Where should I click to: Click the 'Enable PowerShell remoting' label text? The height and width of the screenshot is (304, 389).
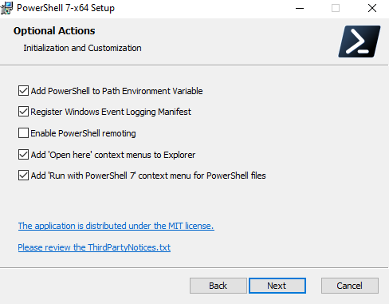(x=83, y=133)
